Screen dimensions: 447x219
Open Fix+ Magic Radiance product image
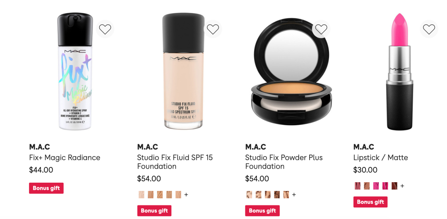tap(75, 71)
